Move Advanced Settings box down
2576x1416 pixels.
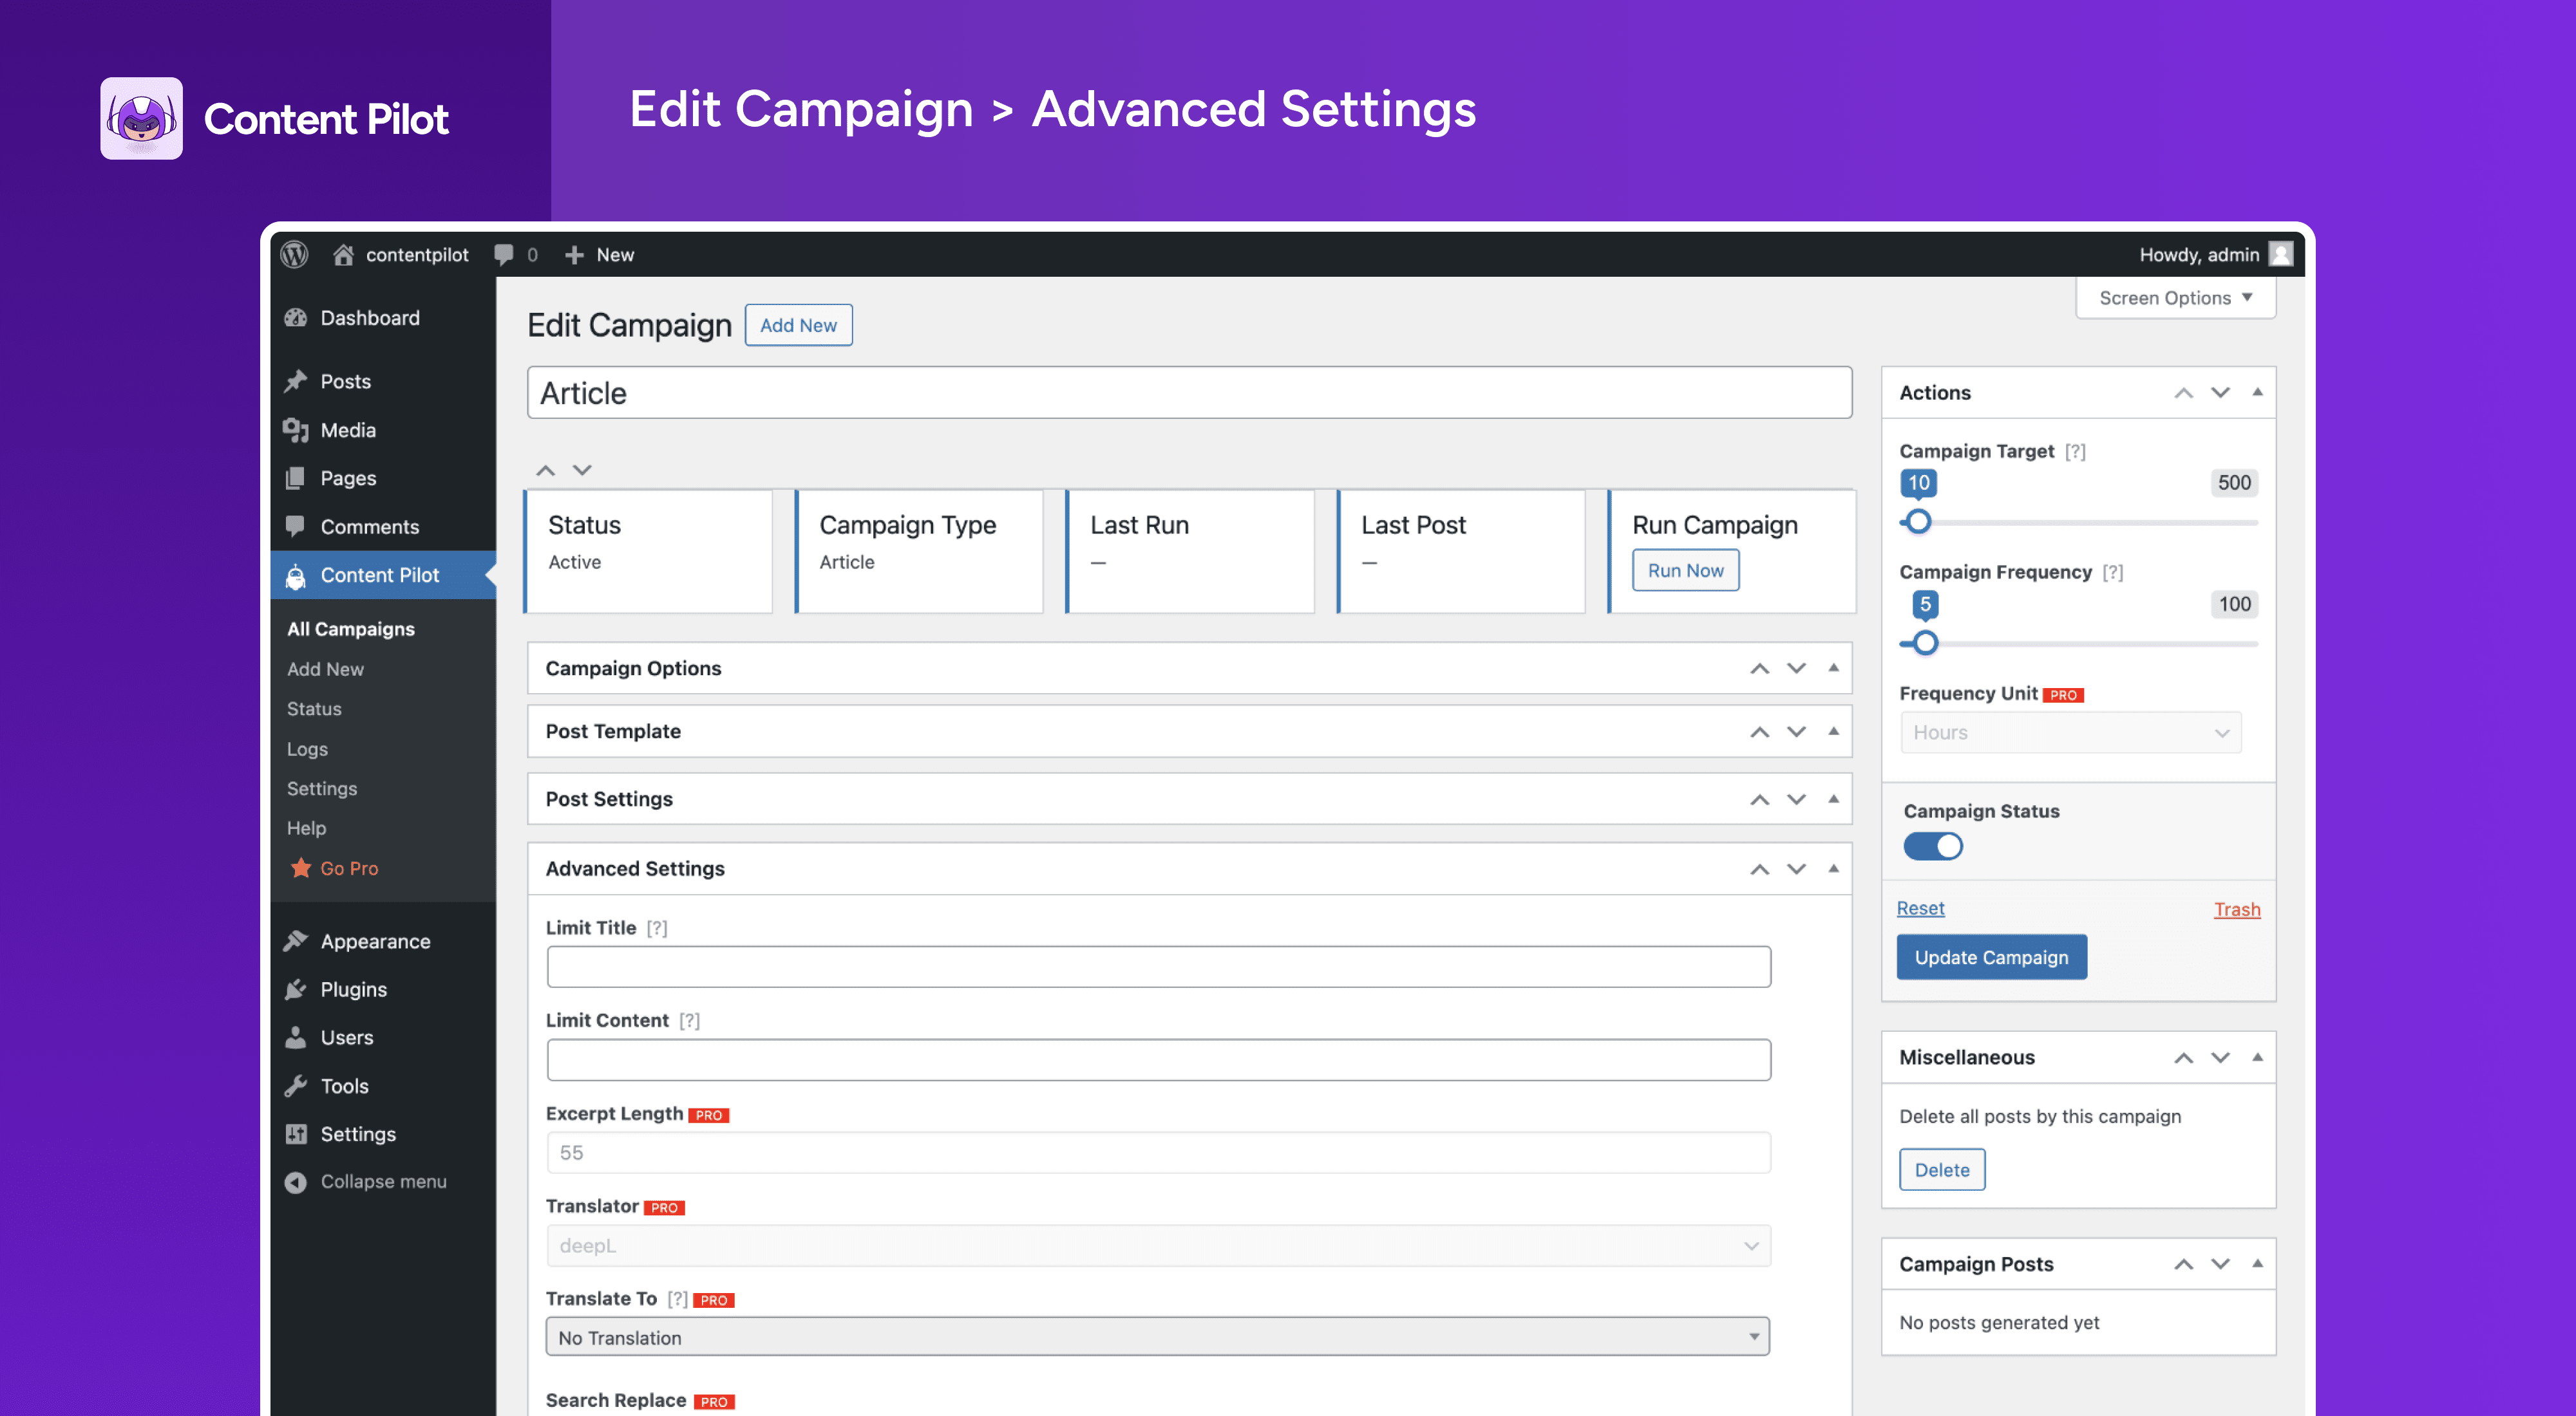pos(1797,870)
